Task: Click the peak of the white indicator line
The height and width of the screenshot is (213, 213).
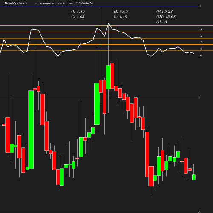Action: 109,23
